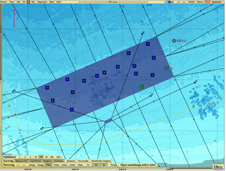
Task: Click the magenta north arrow indicator
Action: (14, 18)
